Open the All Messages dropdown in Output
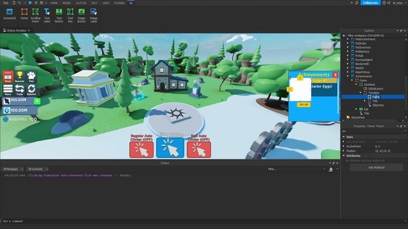The height and width of the screenshot is (229, 408). pyautogui.click(x=13, y=169)
